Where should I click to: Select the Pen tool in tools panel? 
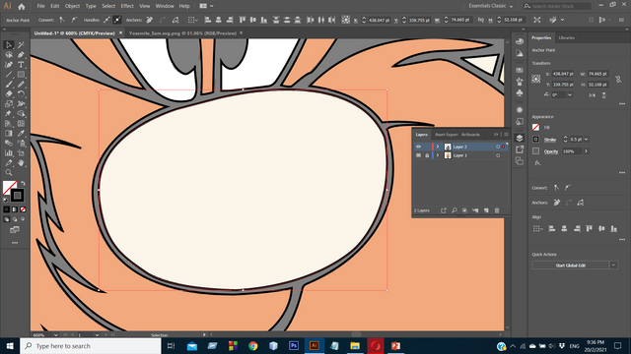coord(21,55)
